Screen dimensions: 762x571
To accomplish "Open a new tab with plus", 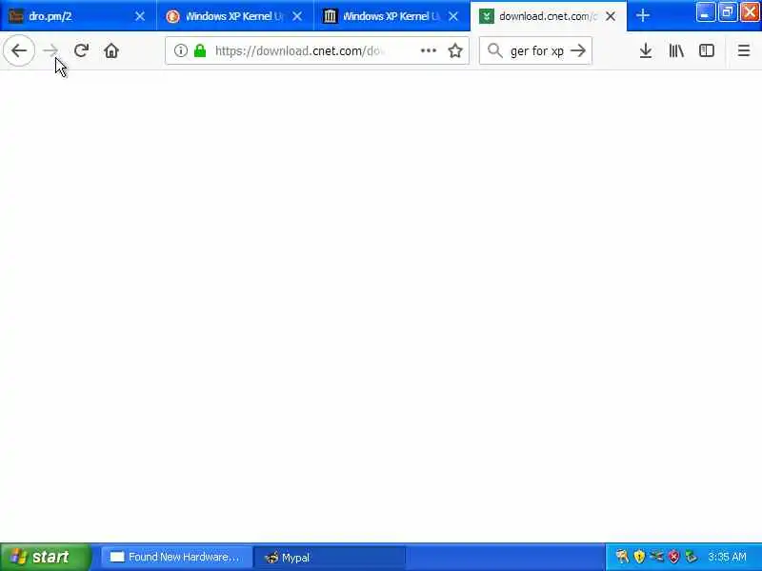I will [x=642, y=15].
